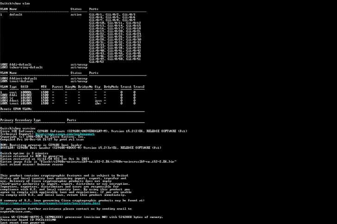337x224 pixels.
Task: Click the 'System restarted at 11:11:58 UTC' line
Action: [x=45, y=159]
